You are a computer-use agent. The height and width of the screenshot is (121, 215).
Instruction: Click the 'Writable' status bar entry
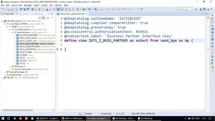point(88,114)
